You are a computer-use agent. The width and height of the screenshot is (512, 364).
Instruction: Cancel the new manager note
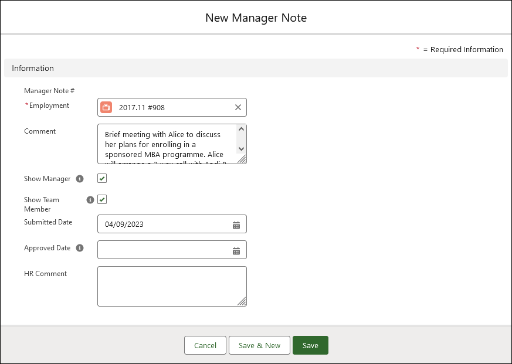[205, 345]
